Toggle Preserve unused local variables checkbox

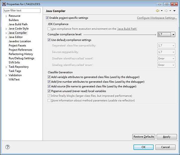tap(49, 91)
